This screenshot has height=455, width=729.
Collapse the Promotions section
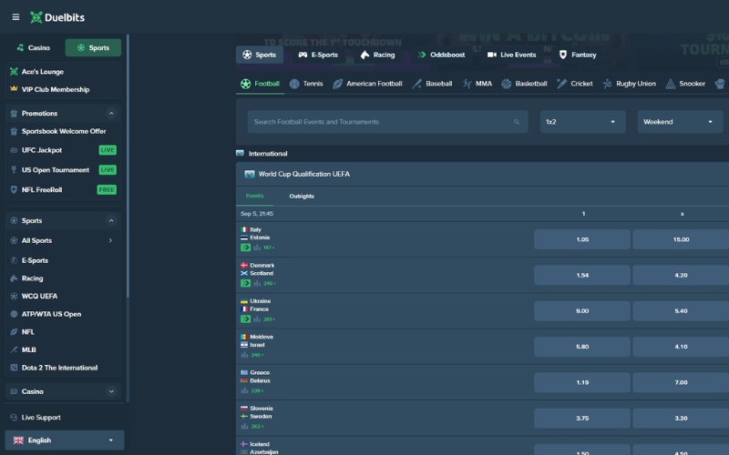point(111,113)
